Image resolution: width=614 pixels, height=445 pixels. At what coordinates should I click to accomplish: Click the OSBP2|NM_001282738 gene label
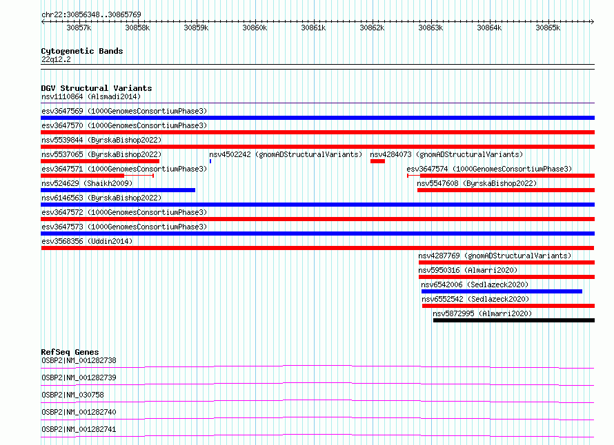pos(79,360)
